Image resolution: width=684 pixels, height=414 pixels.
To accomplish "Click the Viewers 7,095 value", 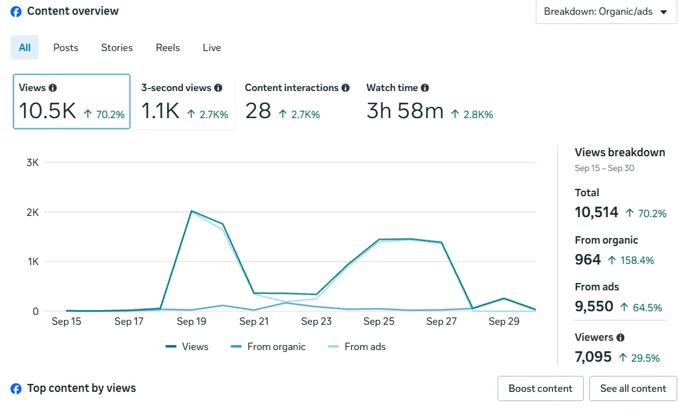I will point(593,357).
